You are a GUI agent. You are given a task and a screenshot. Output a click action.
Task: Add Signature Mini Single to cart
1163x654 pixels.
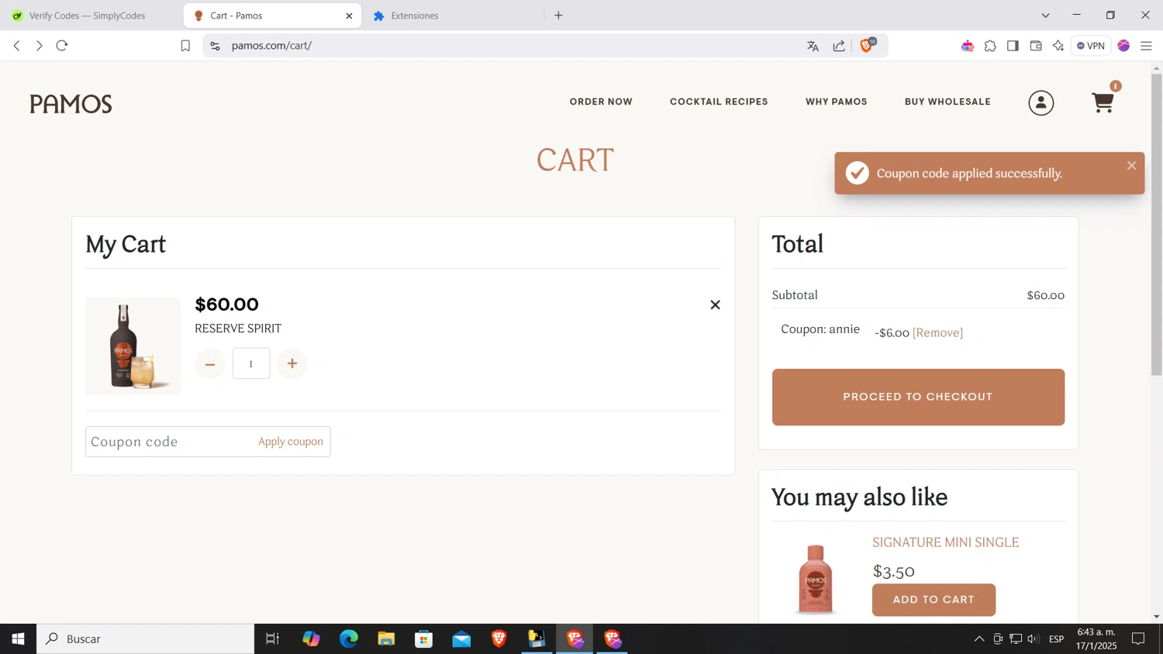(x=934, y=600)
